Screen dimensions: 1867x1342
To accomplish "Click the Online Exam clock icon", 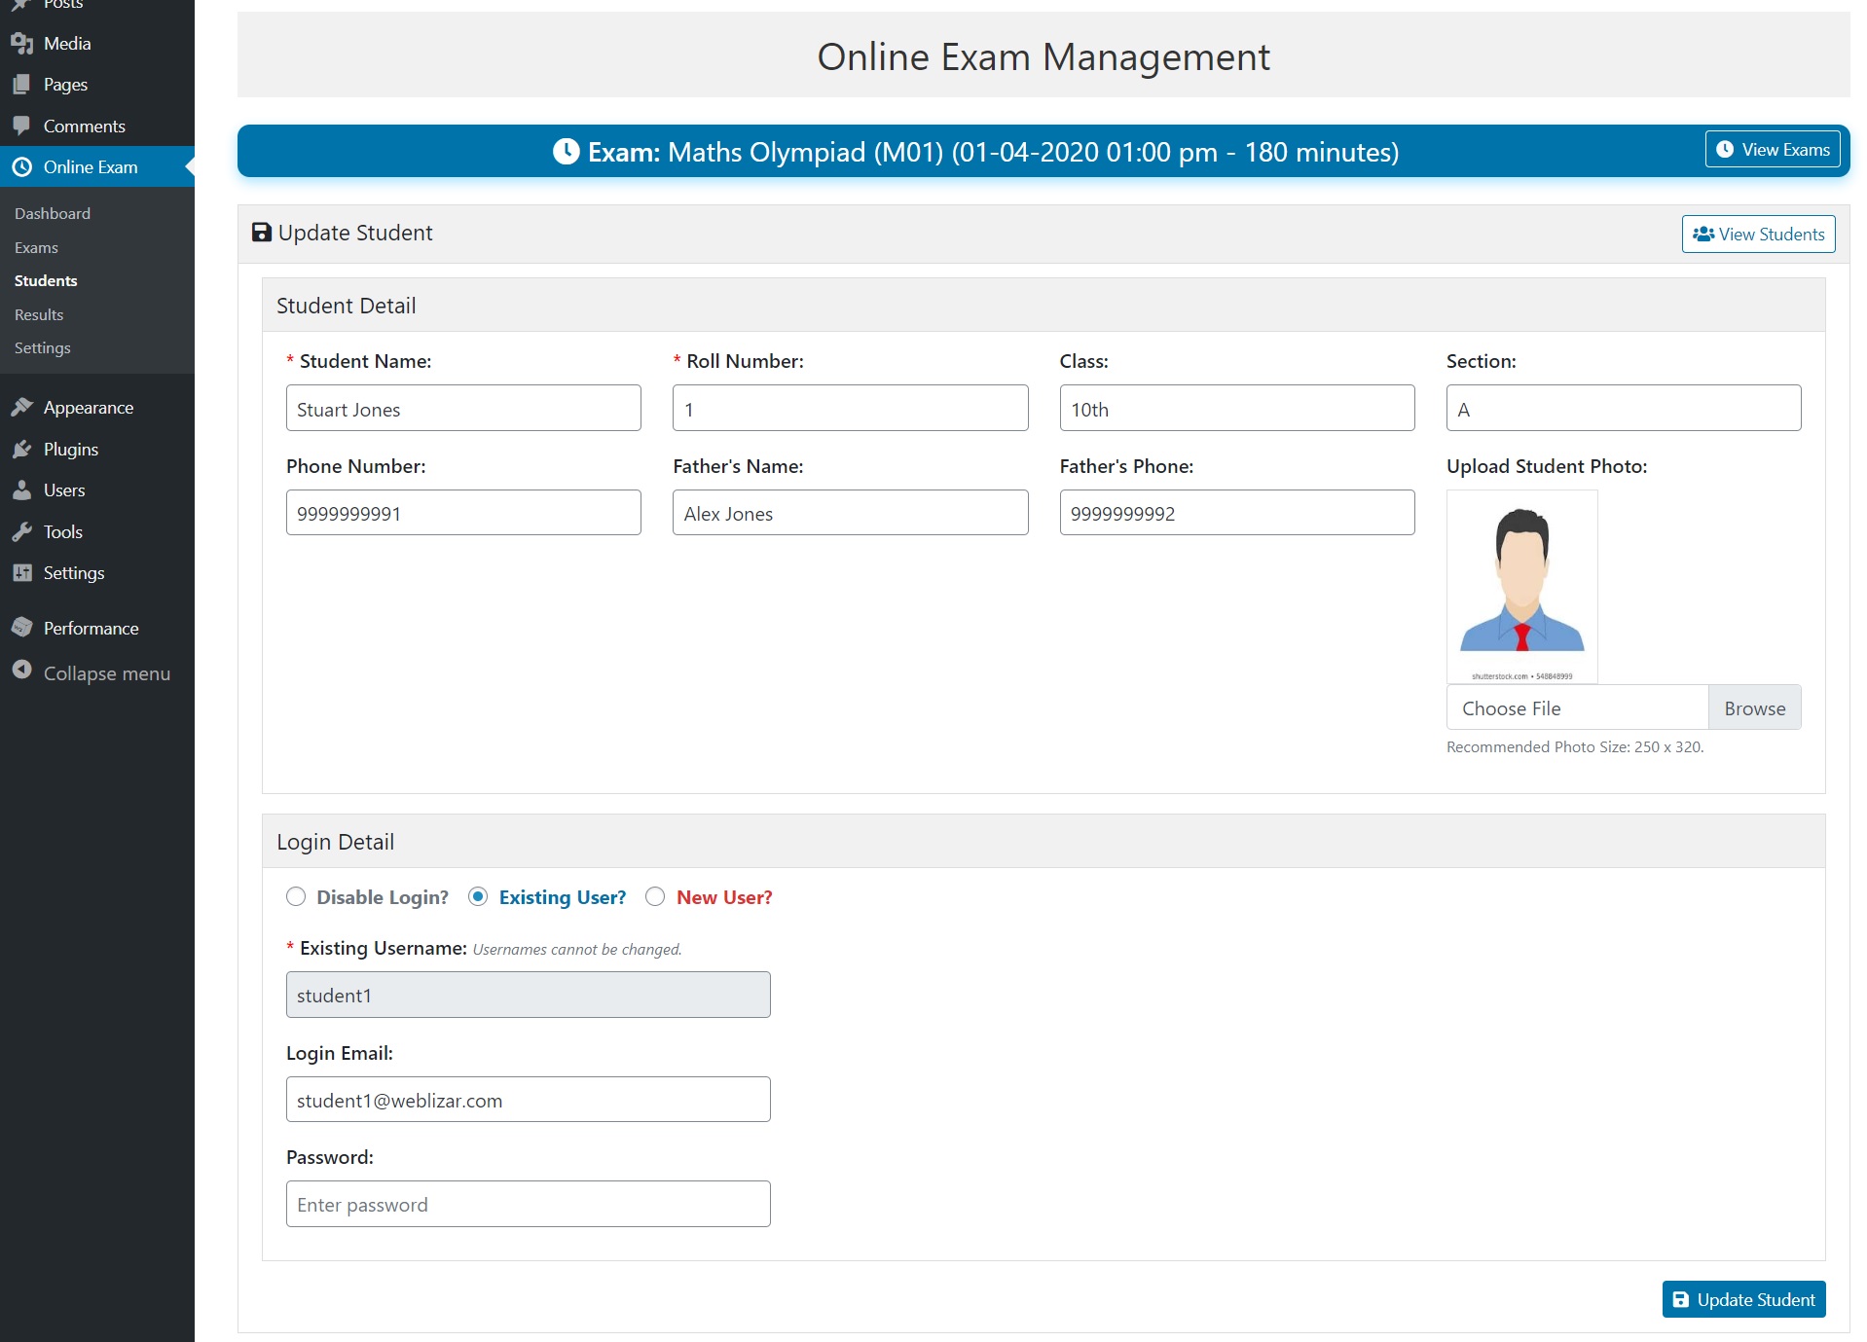I will tap(21, 167).
